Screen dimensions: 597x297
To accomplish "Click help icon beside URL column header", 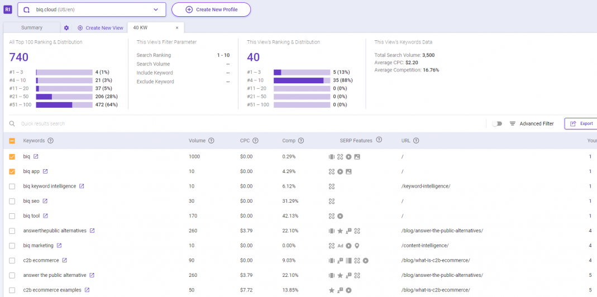I will pos(416,141).
